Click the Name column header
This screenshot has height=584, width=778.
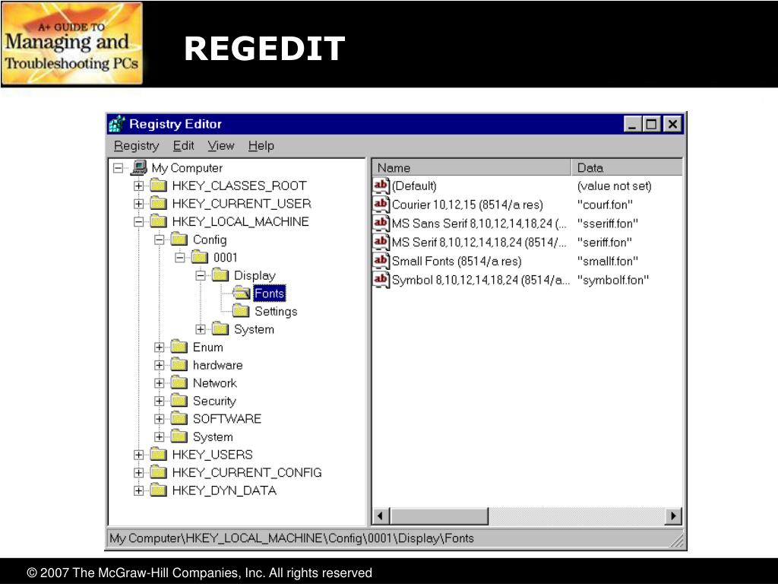point(472,168)
